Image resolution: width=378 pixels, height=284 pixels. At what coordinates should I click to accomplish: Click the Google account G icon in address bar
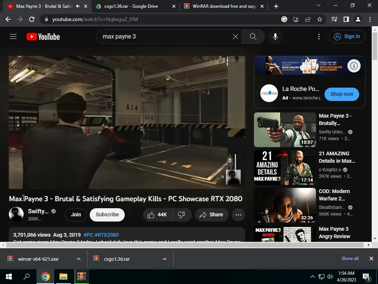pyautogui.click(x=284, y=19)
